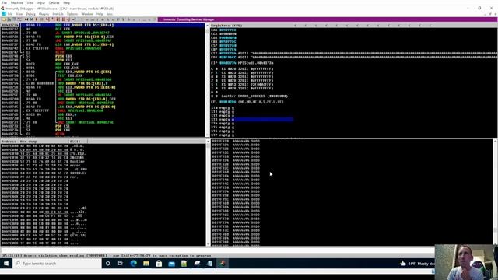Click the Restart program rewind icon

pyautogui.click(x=26, y=19)
